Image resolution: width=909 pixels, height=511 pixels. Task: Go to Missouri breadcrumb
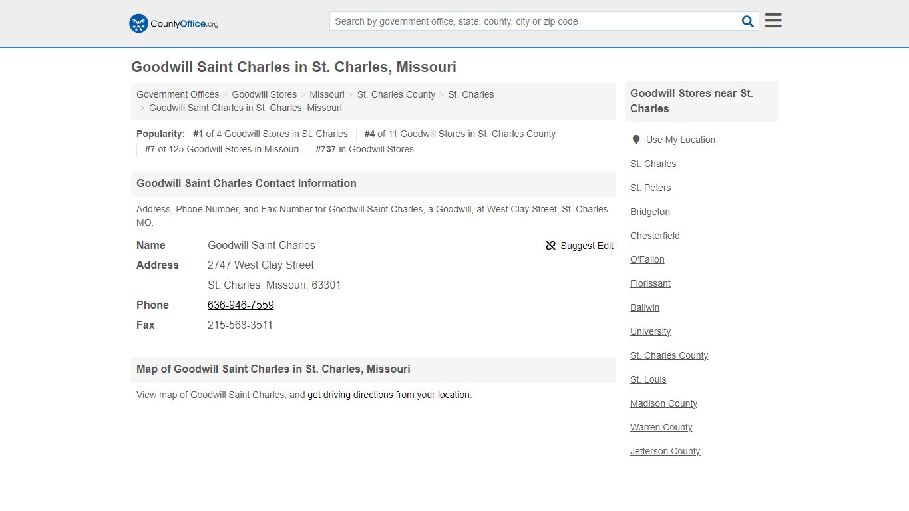327,94
